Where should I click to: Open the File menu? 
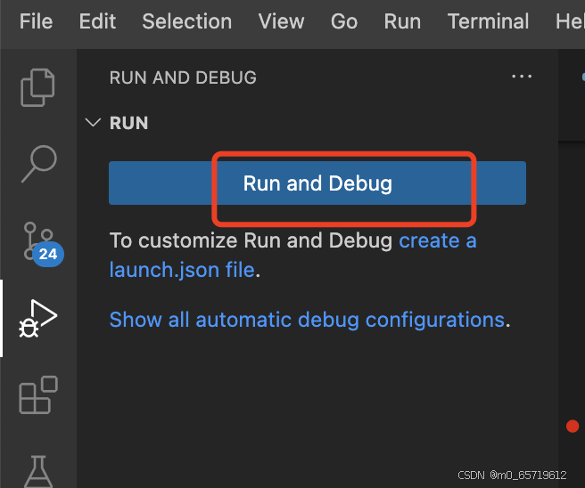[x=37, y=21]
